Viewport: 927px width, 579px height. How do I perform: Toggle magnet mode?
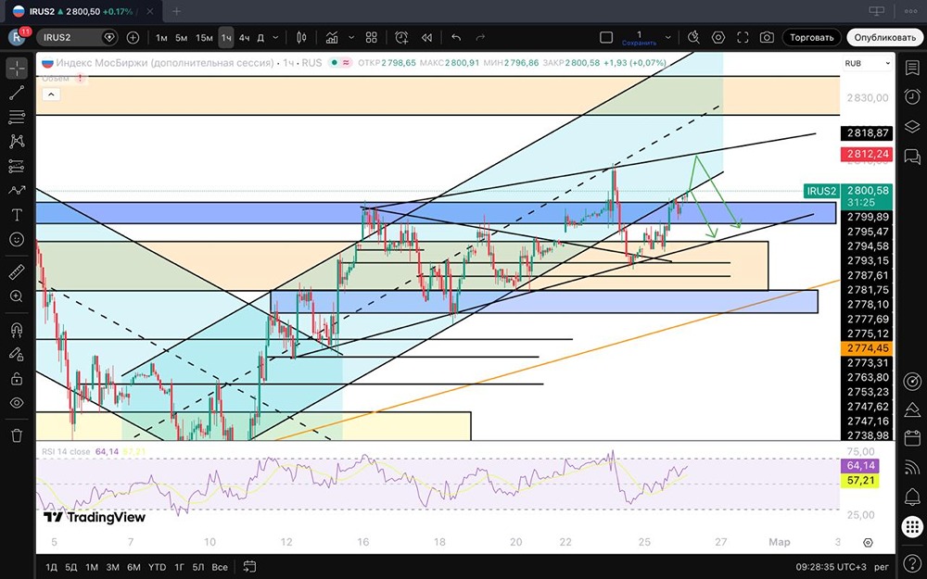coord(17,330)
